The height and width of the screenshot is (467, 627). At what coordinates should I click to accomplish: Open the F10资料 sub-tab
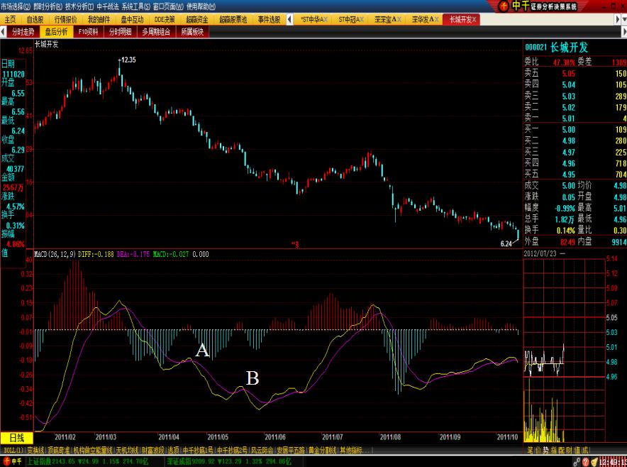click(89, 32)
